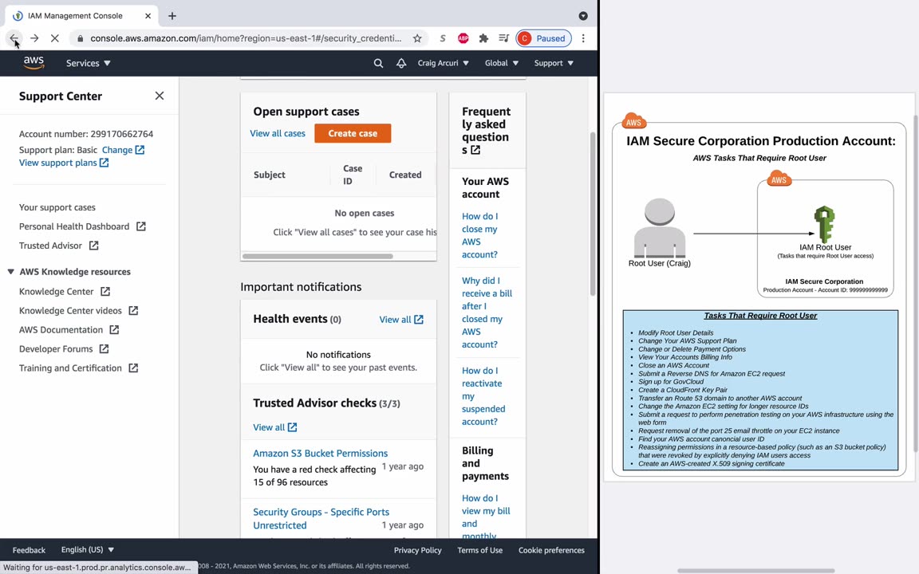Open Cookie preferences in footer
This screenshot has width=919, height=574.
click(x=551, y=550)
